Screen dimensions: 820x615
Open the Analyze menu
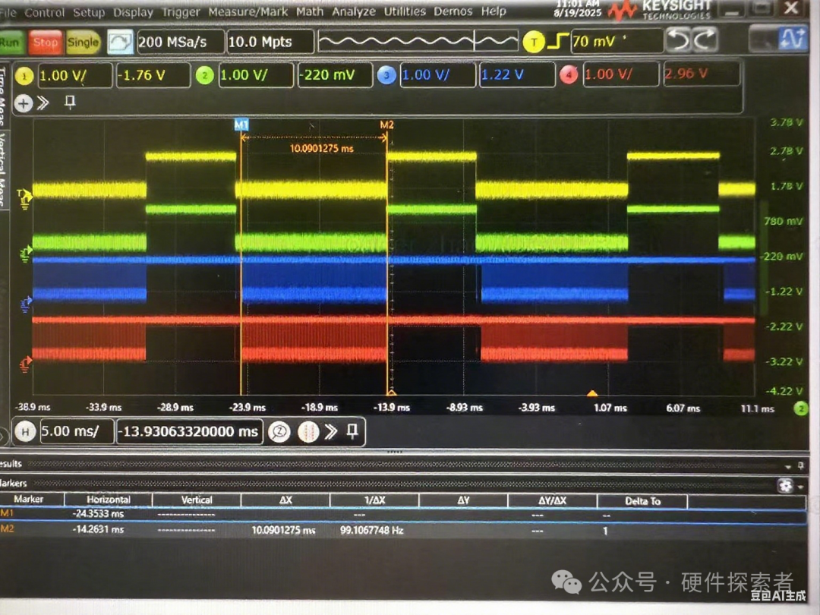pyautogui.click(x=354, y=11)
